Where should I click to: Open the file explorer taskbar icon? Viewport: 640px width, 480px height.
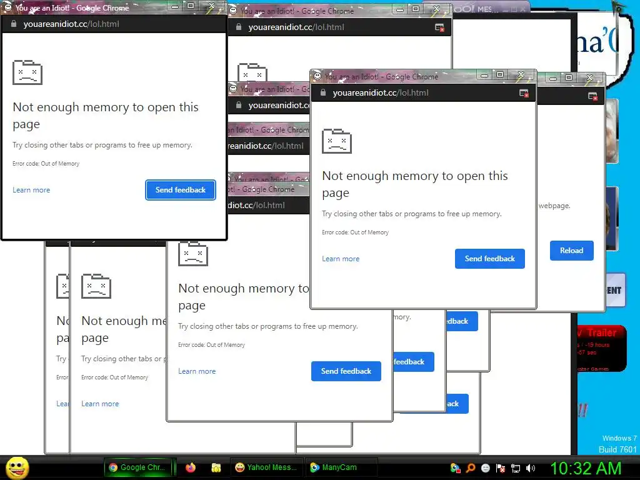tap(216, 467)
